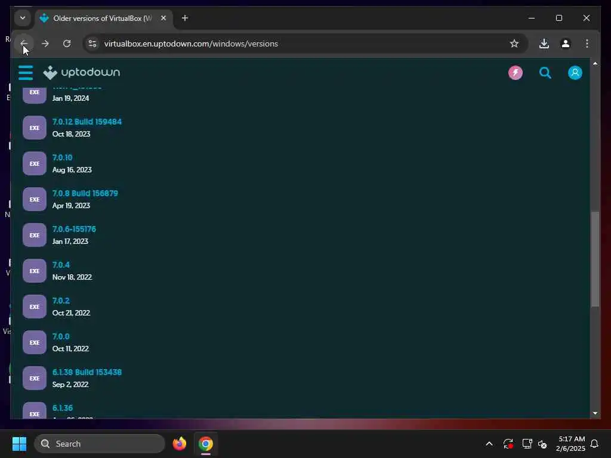Go back with browser back arrow
This screenshot has height=458, width=611.
(24, 44)
